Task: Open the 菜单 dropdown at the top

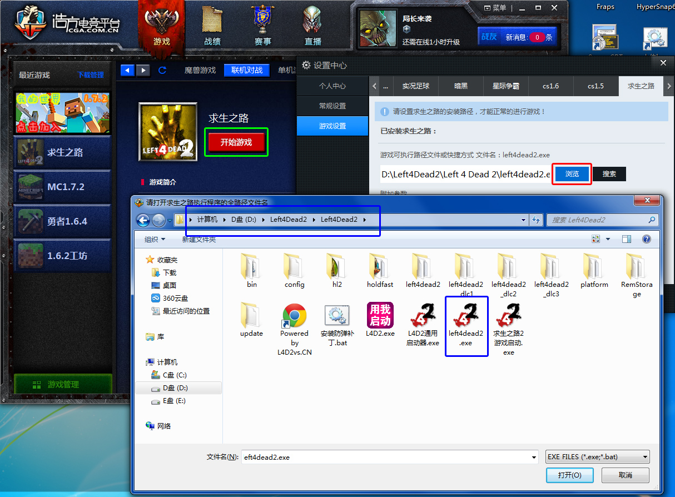Action: tap(495, 8)
